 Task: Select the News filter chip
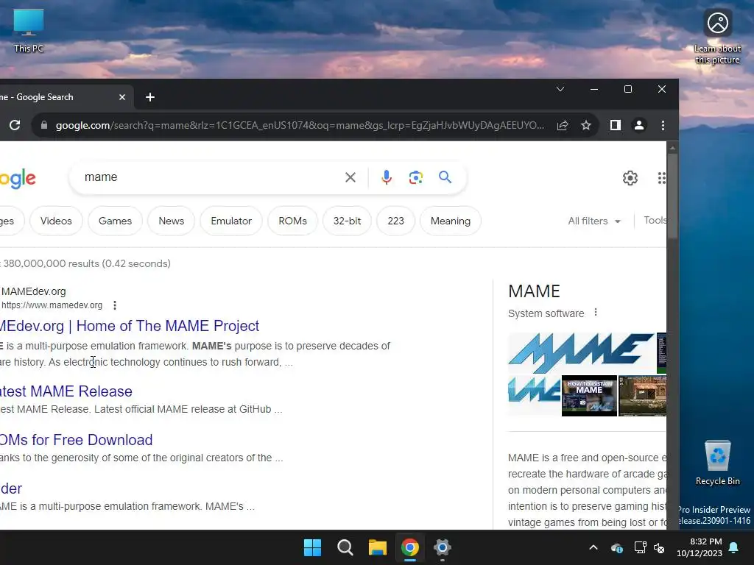coord(171,221)
